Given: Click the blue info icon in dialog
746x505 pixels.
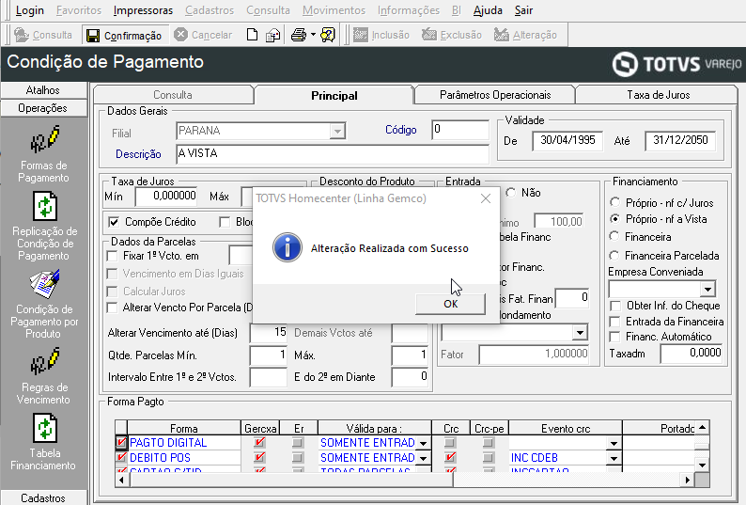Looking at the screenshot, I should coord(288,247).
